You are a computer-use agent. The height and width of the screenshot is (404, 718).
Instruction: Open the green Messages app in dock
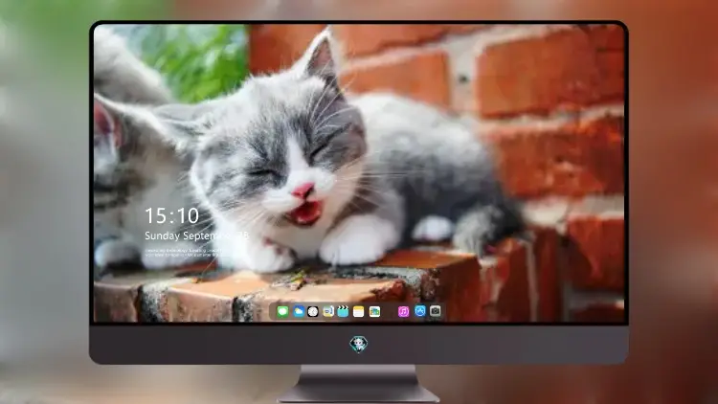coord(282,312)
